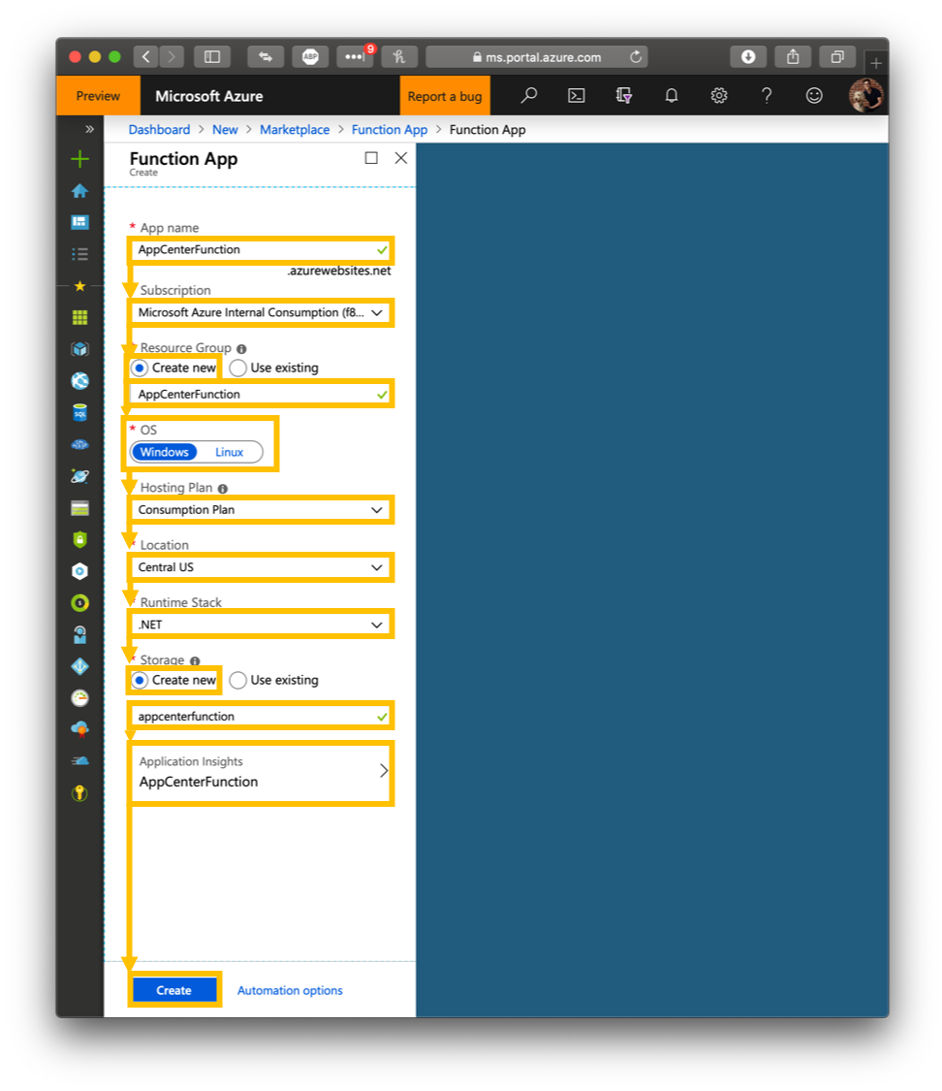Switch OS toggle to Linux
942x1091 pixels.
pos(229,452)
